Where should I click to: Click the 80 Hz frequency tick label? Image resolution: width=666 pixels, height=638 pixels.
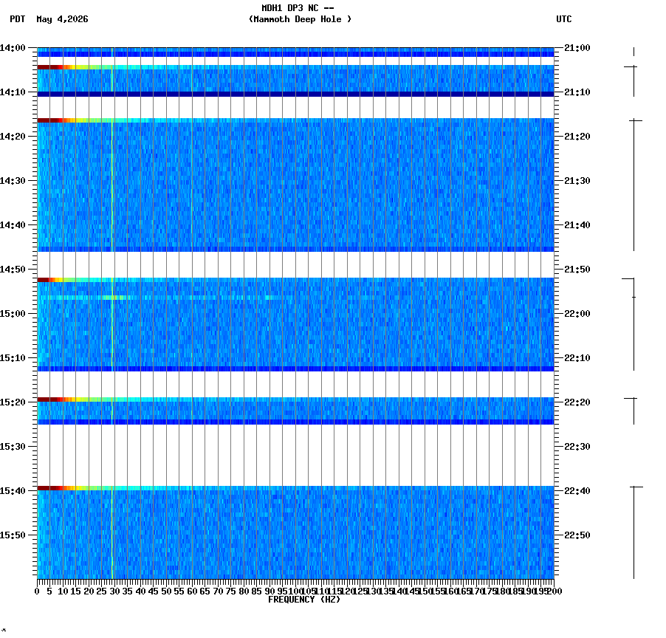point(244,591)
